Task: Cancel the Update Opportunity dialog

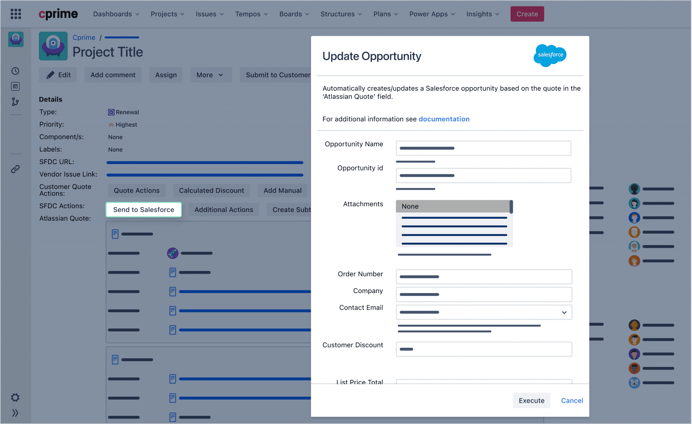Action: pos(572,400)
